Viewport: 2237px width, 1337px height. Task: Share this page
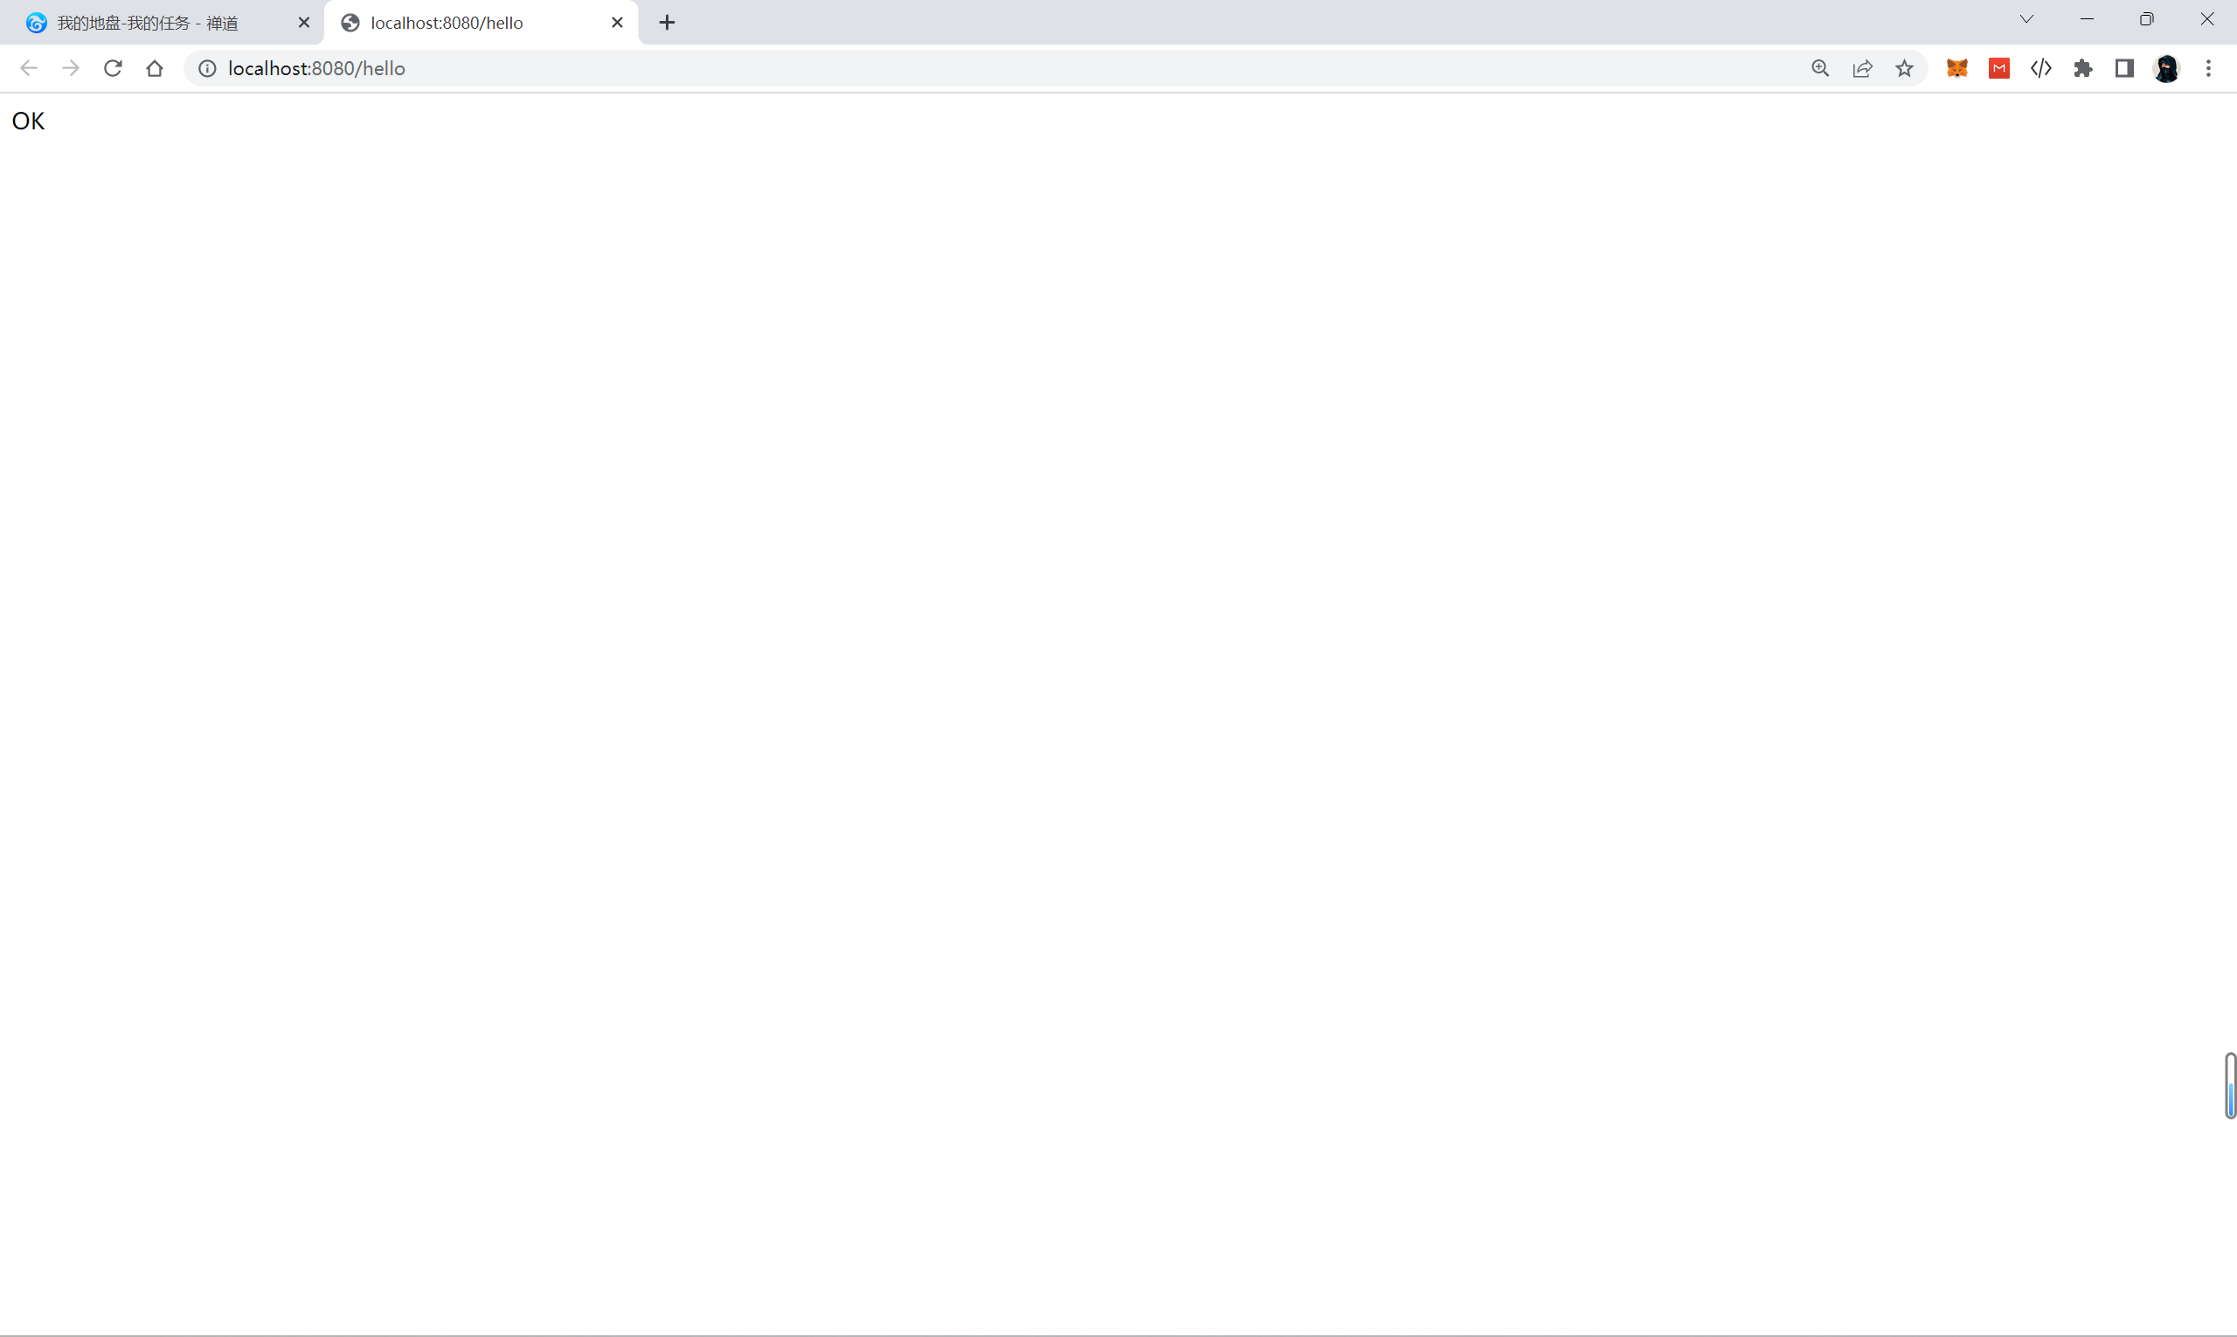point(1862,68)
